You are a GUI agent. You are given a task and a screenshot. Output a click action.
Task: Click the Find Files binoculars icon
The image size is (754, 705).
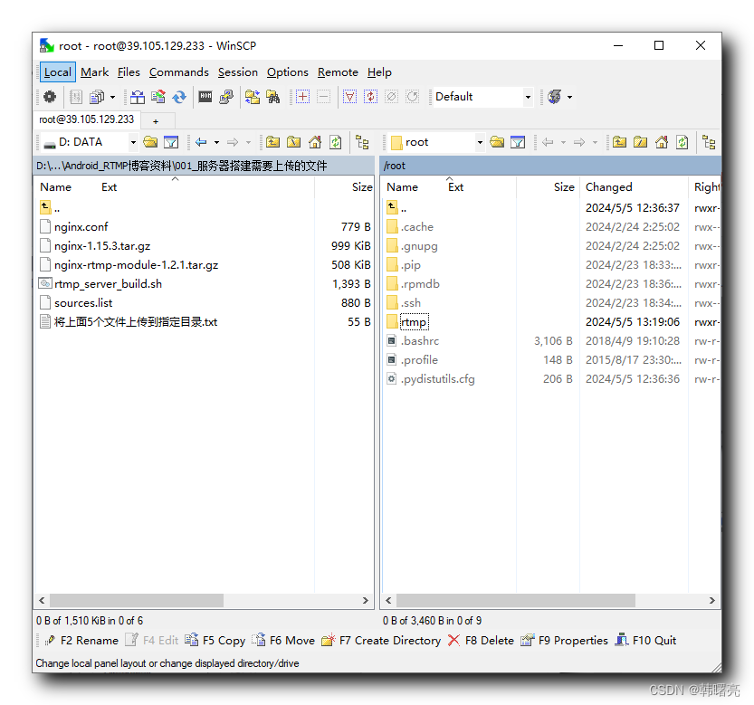click(272, 97)
